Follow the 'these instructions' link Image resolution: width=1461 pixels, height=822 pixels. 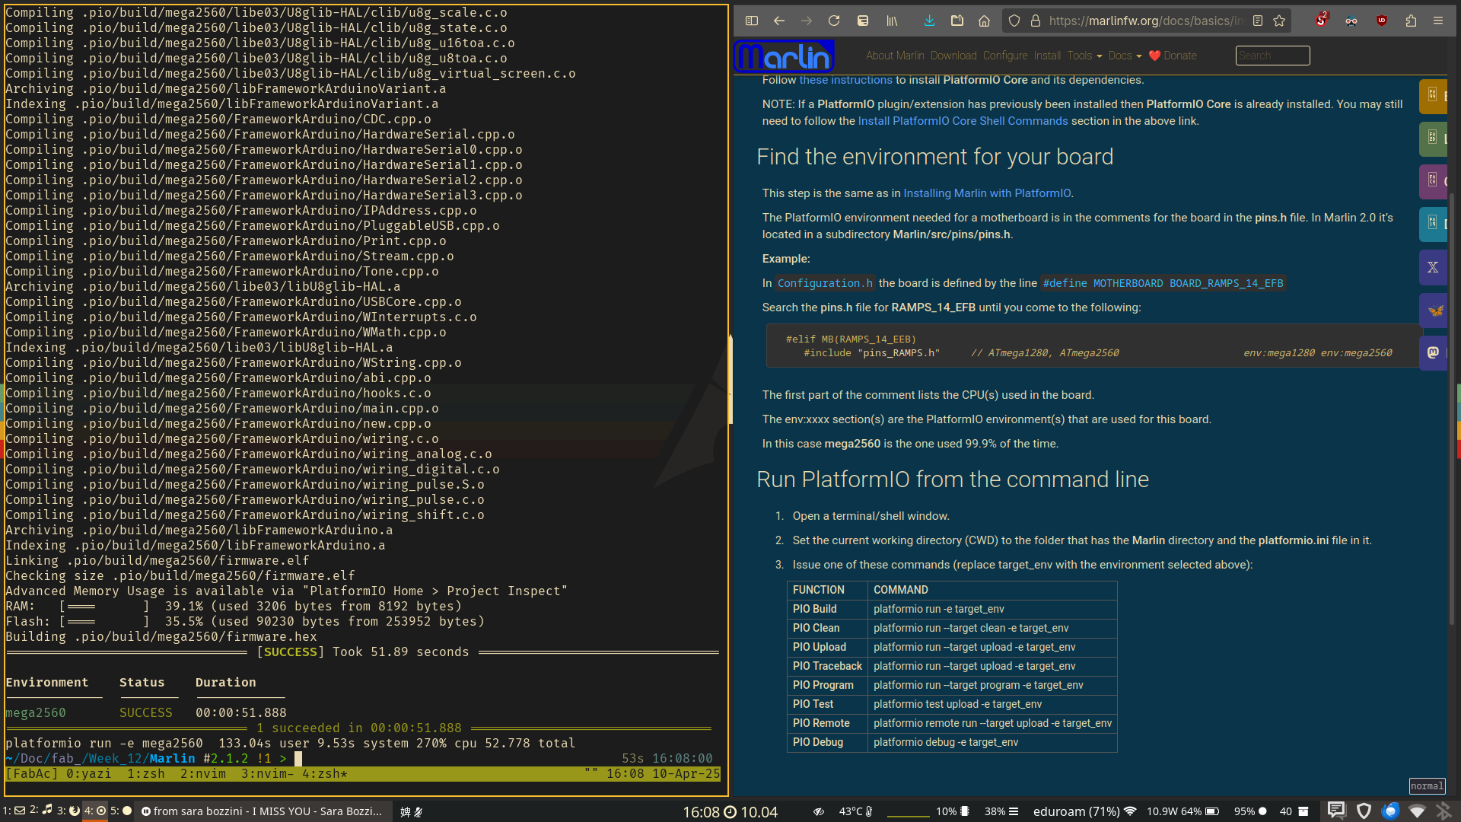[x=845, y=80]
